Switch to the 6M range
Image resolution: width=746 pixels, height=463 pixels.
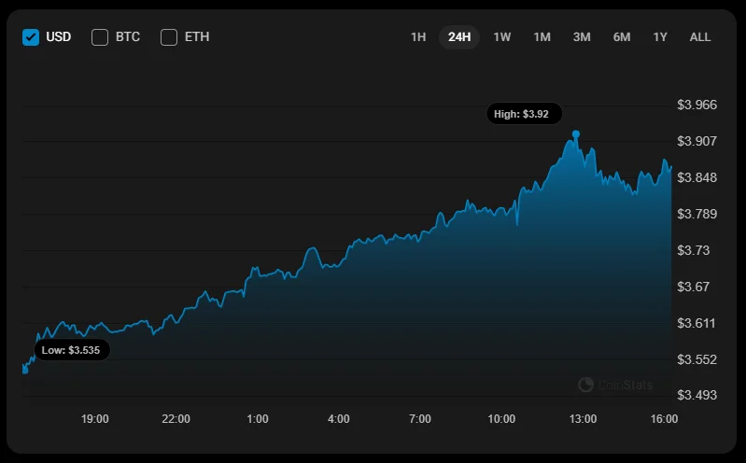point(622,37)
